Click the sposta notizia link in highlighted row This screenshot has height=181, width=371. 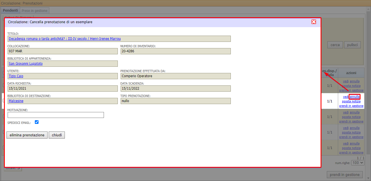[x=351, y=101]
